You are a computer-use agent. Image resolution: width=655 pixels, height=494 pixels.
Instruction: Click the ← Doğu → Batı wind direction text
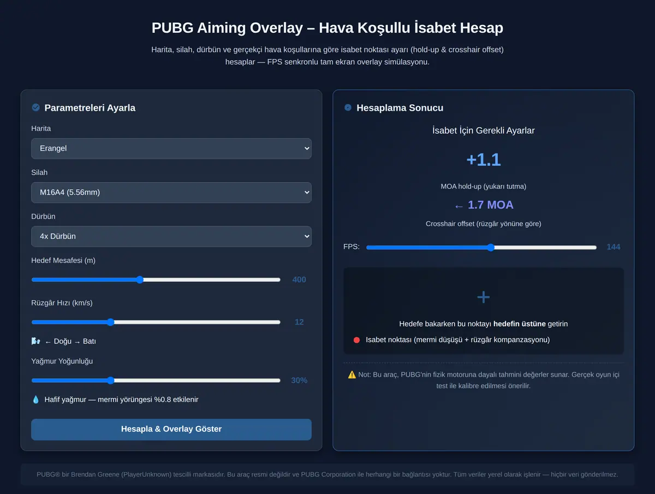70,341
